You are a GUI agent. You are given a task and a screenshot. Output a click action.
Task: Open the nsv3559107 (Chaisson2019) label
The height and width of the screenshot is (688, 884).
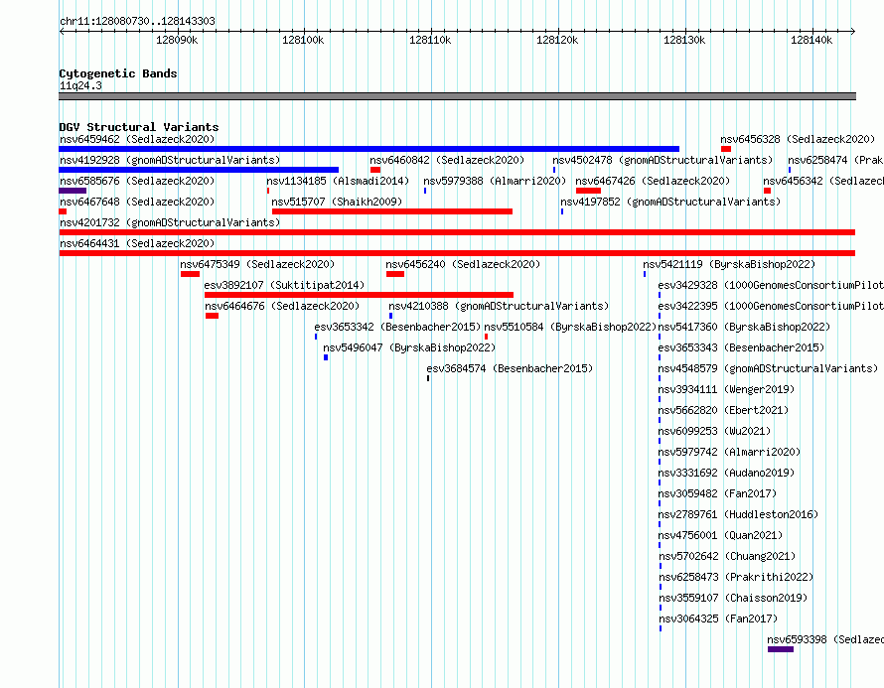(x=733, y=598)
